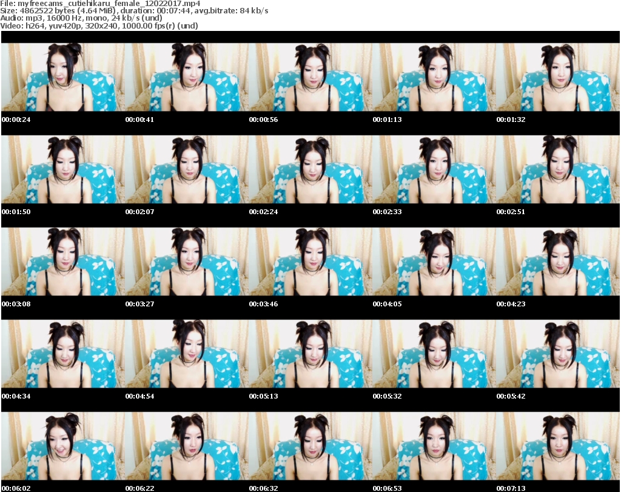Select the frame thumbnail timed 00:02:33
Screen dimensions: 621x492
point(434,169)
